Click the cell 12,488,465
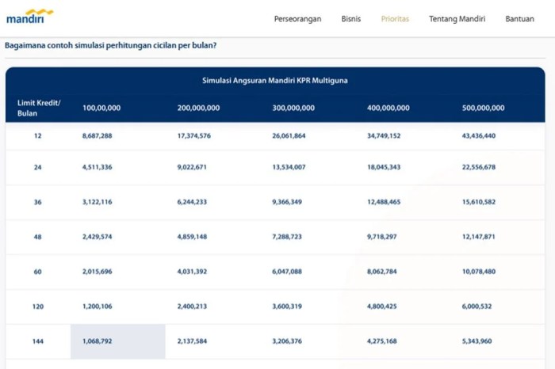 [383, 202]
